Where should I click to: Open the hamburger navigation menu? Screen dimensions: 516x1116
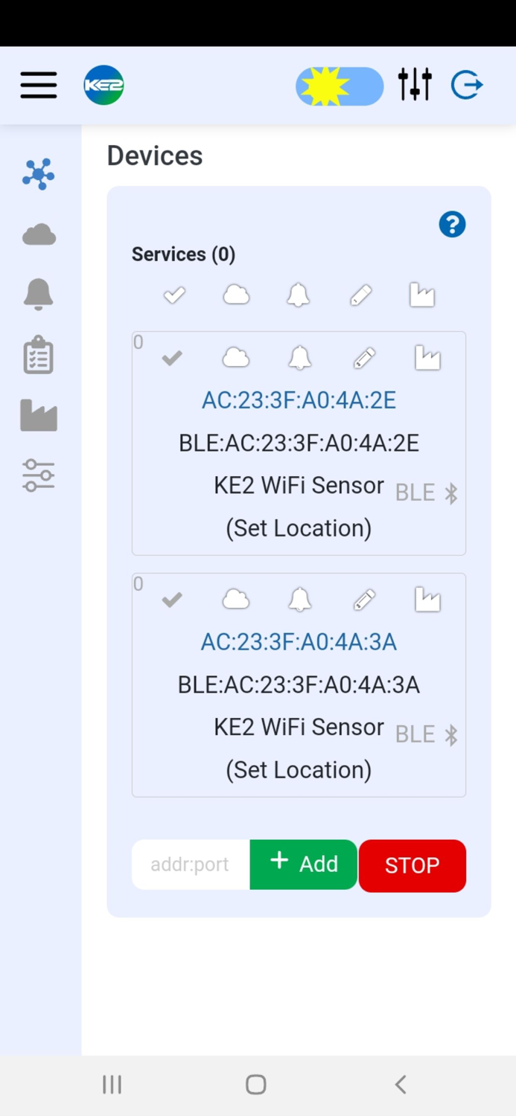[38, 85]
